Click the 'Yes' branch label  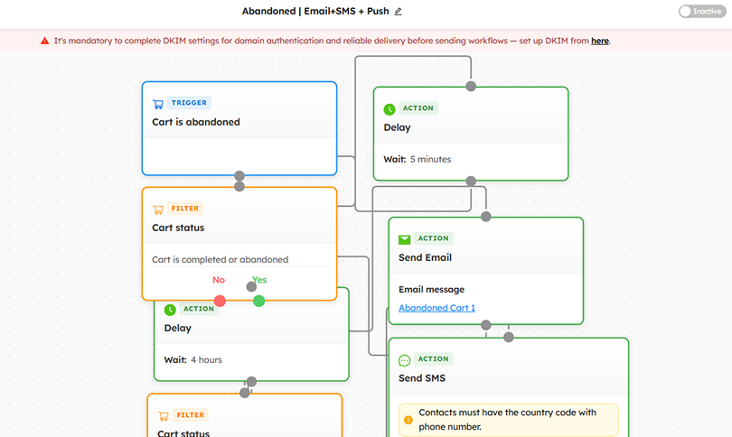(259, 280)
